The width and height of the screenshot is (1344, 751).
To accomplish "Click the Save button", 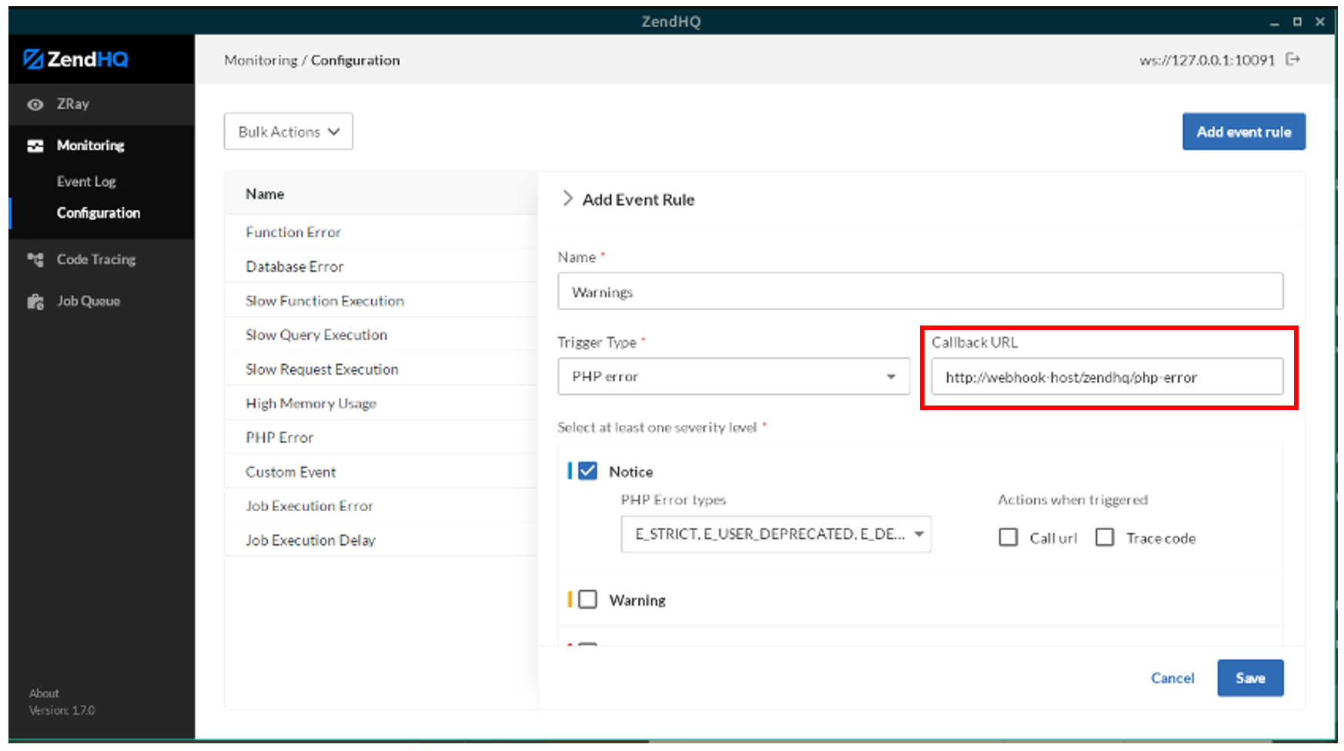I will click(1250, 678).
